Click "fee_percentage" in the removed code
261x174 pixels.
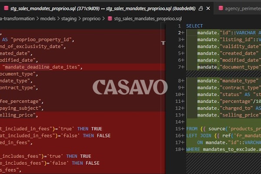point(20,101)
